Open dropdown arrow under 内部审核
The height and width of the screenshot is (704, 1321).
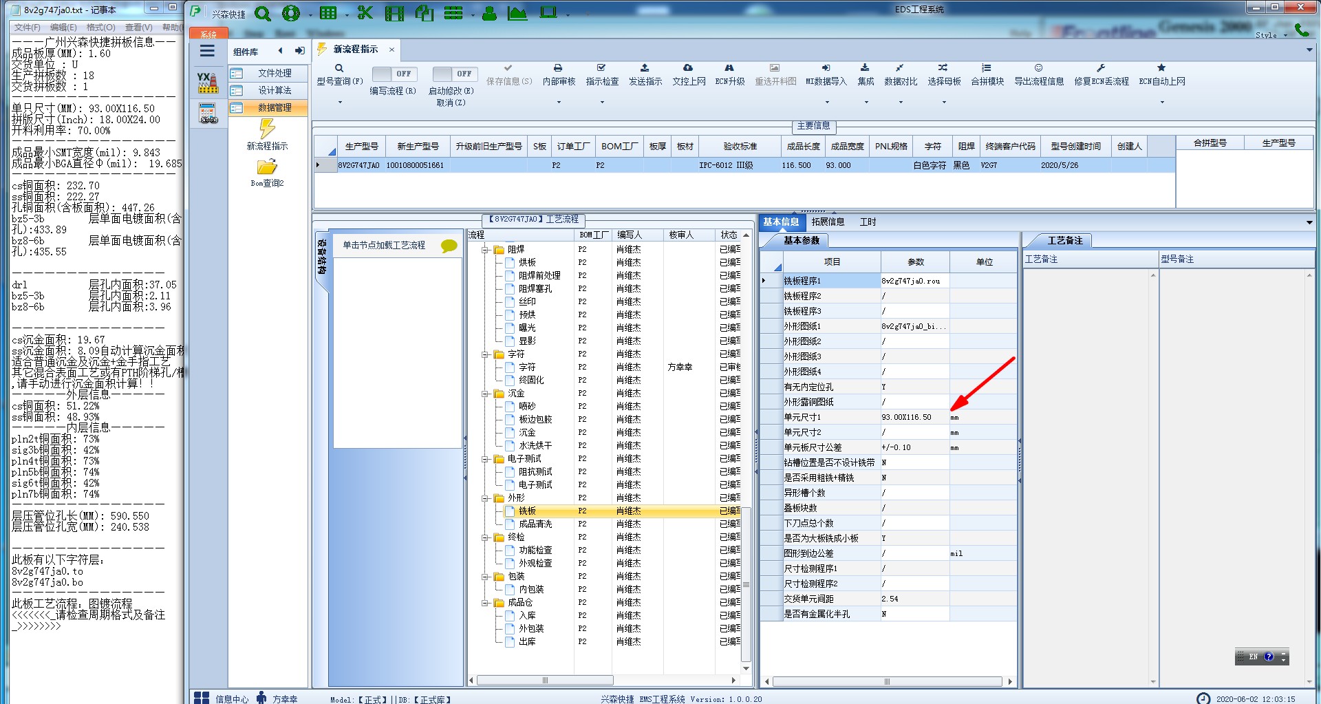[x=559, y=103]
